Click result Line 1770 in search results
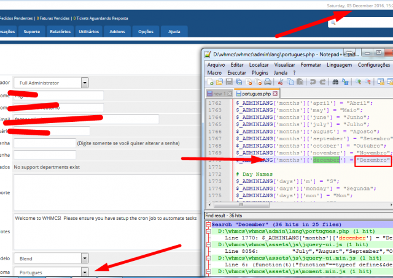The width and height of the screenshot is (393, 278). point(308,238)
